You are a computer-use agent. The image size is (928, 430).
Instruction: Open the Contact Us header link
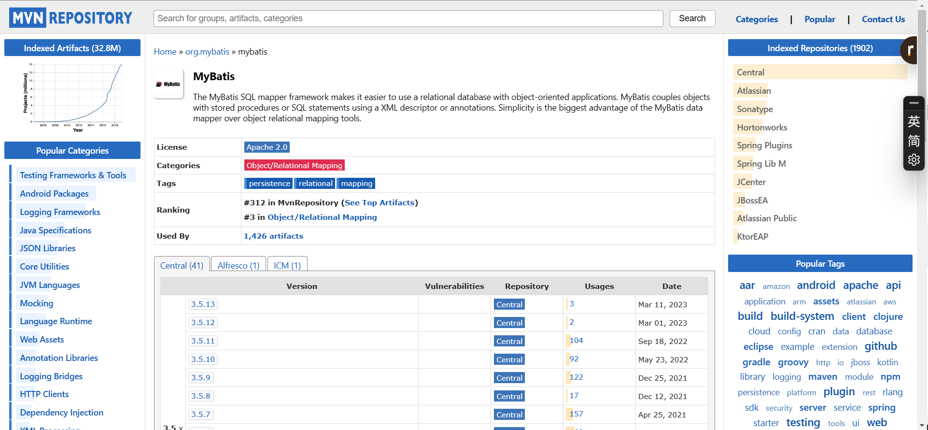coord(883,19)
